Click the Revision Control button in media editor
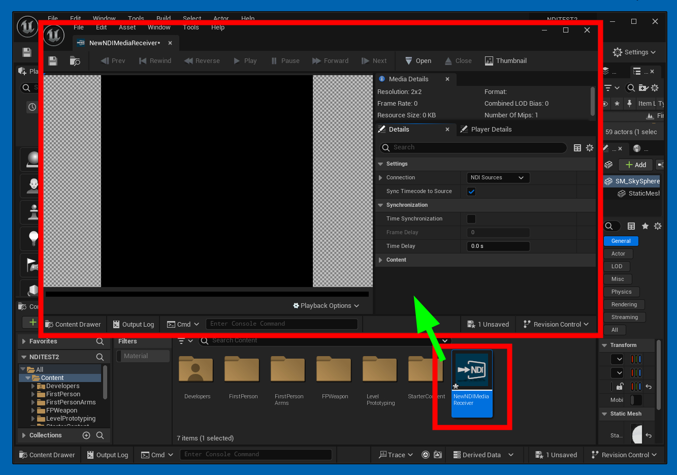The image size is (677, 475). click(556, 325)
